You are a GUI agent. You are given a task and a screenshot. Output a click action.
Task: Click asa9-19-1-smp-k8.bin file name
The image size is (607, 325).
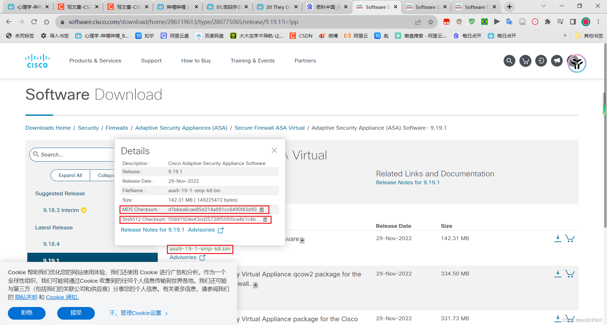click(200, 249)
